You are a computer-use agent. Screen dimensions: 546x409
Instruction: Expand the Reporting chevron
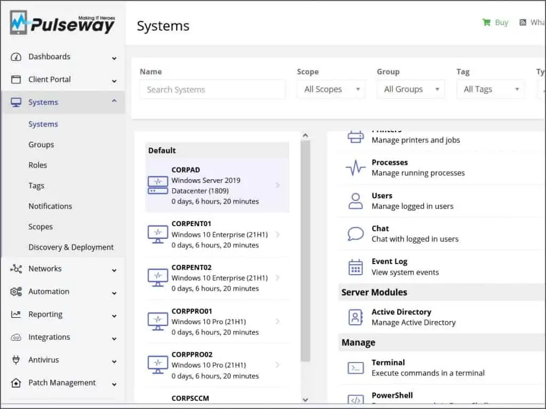114,316
